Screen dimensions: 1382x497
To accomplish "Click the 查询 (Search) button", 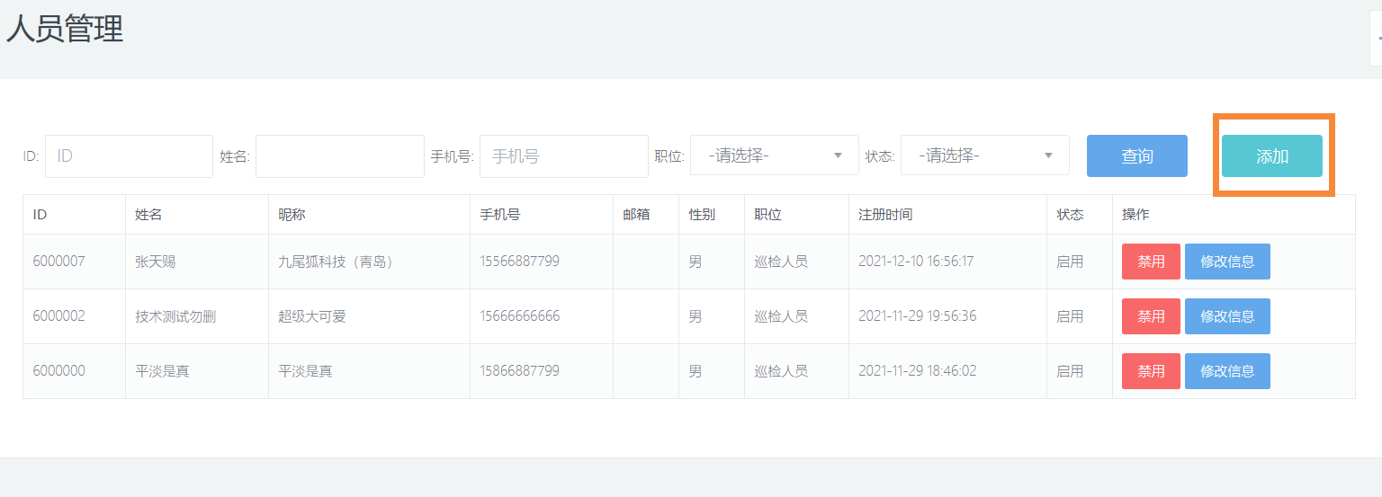I will coord(1136,156).
